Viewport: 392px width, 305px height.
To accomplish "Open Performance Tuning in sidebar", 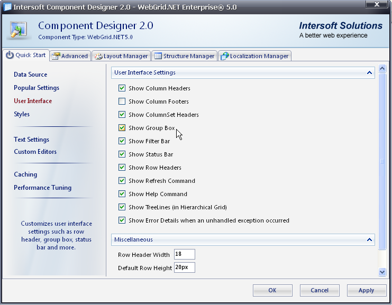I will [42, 188].
